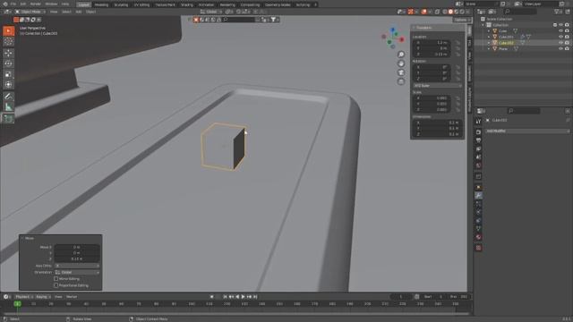Click the Move Z value field
The height and width of the screenshot is (322, 573).
click(x=77, y=258)
